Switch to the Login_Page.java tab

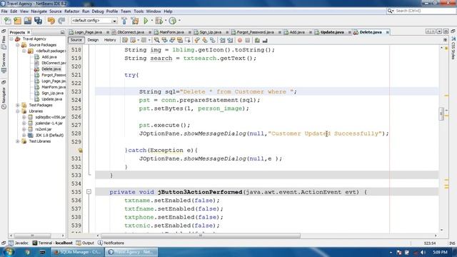[88, 32]
